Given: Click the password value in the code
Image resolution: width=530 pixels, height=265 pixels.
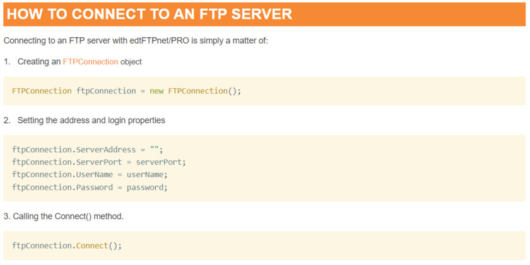Looking at the screenshot, I should pyautogui.click(x=145, y=187).
